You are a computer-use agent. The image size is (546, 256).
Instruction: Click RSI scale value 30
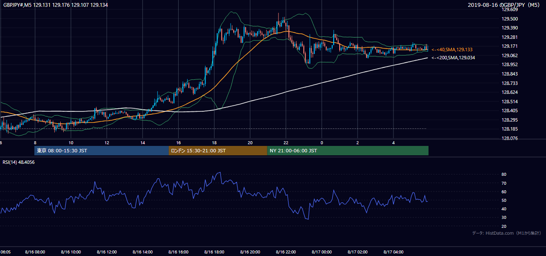point(504,218)
